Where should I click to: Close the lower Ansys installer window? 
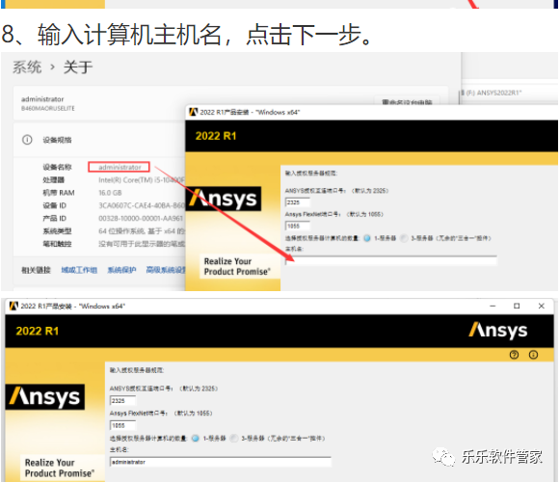tap(542, 307)
